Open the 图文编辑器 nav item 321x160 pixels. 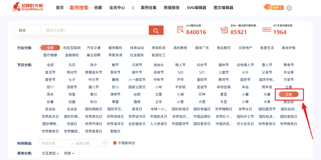click(x=223, y=8)
